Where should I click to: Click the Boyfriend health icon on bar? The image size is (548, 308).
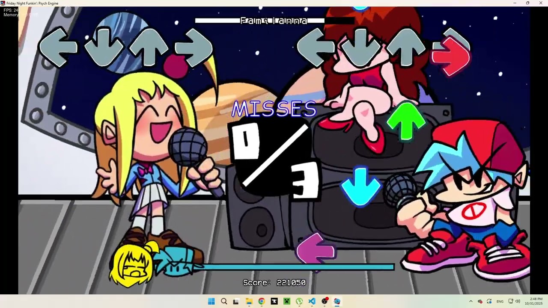[x=176, y=261]
